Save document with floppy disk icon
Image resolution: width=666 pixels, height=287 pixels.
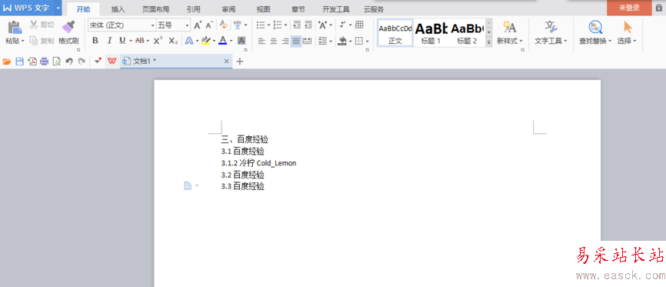(19, 62)
